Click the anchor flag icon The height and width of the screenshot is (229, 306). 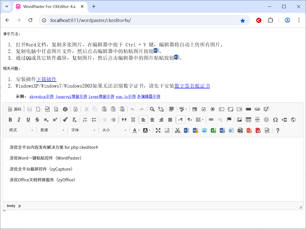[229, 120]
